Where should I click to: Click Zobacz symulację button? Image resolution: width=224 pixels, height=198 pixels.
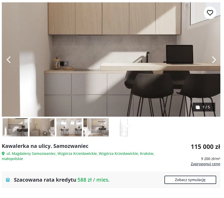tap(190, 180)
